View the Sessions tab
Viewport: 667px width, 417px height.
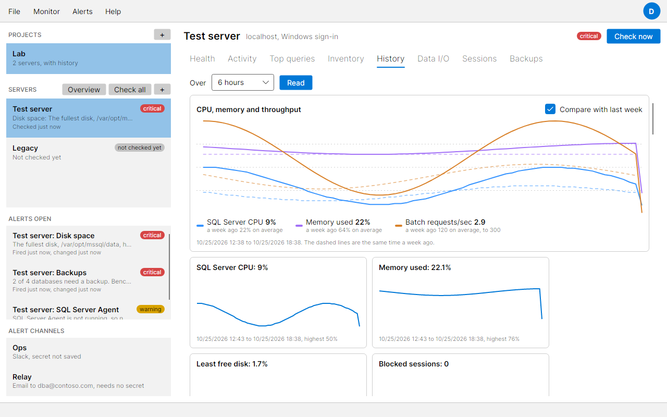pos(479,59)
